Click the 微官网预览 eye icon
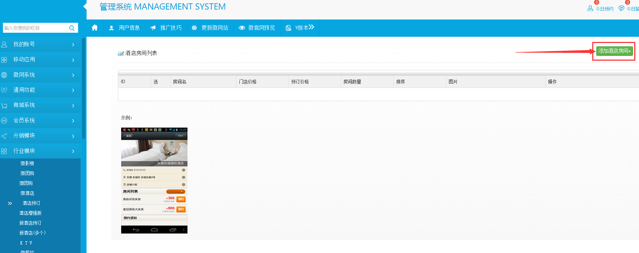639x253 pixels. click(242, 28)
